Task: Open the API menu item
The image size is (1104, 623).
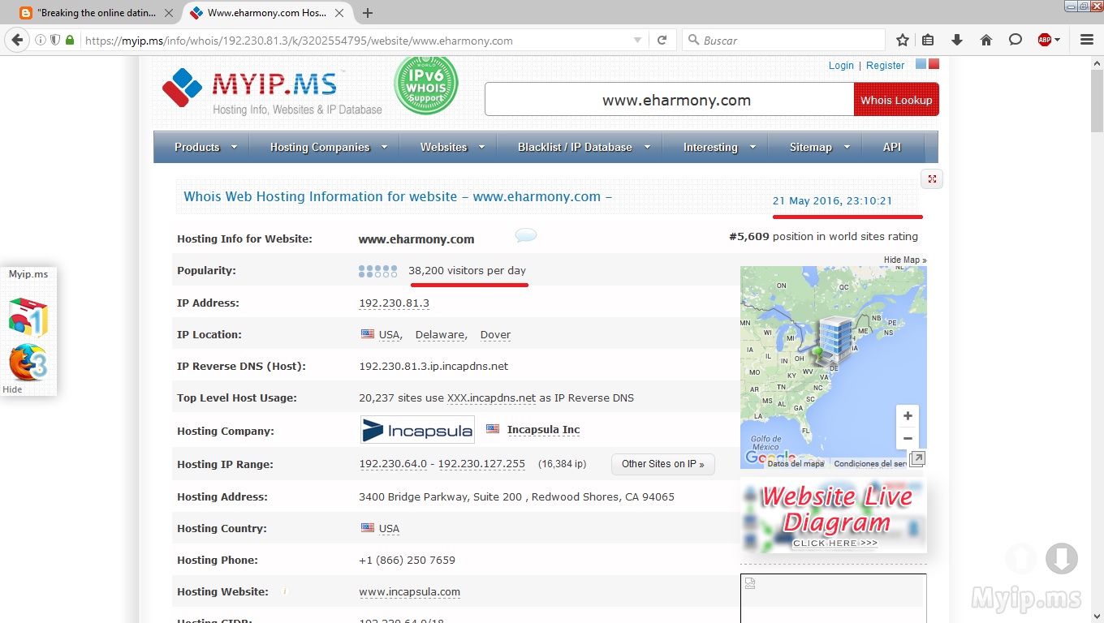Action: click(x=892, y=147)
